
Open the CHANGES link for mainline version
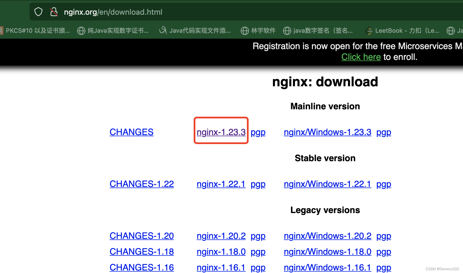point(131,132)
